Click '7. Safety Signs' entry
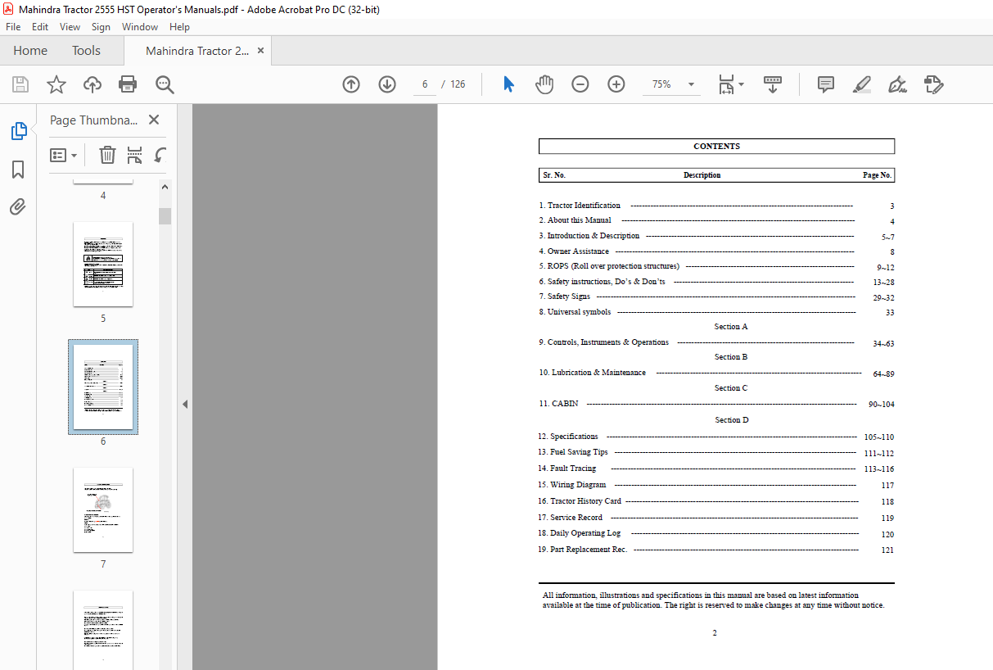This screenshot has width=993, height=670. coord(565,297)
